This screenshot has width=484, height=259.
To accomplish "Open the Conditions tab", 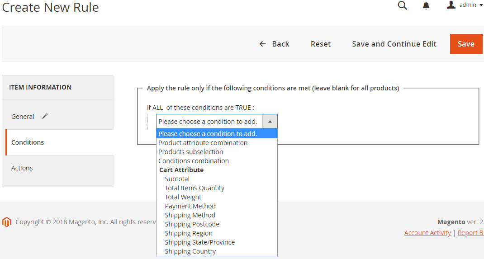I will 28,142.
